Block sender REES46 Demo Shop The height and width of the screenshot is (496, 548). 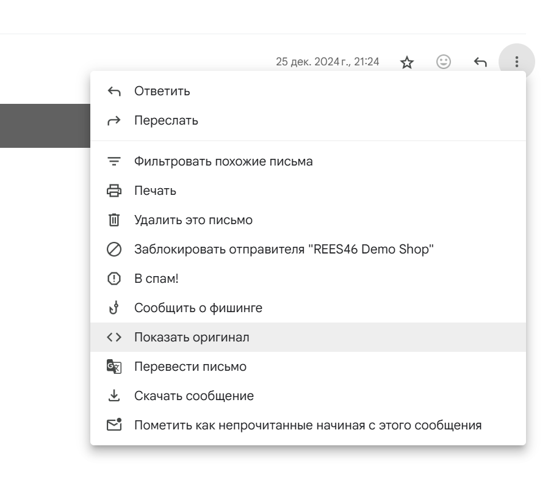(x=308, y=249)
